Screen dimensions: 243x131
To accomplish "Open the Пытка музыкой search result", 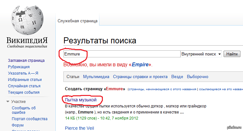I will coord(81,100).
